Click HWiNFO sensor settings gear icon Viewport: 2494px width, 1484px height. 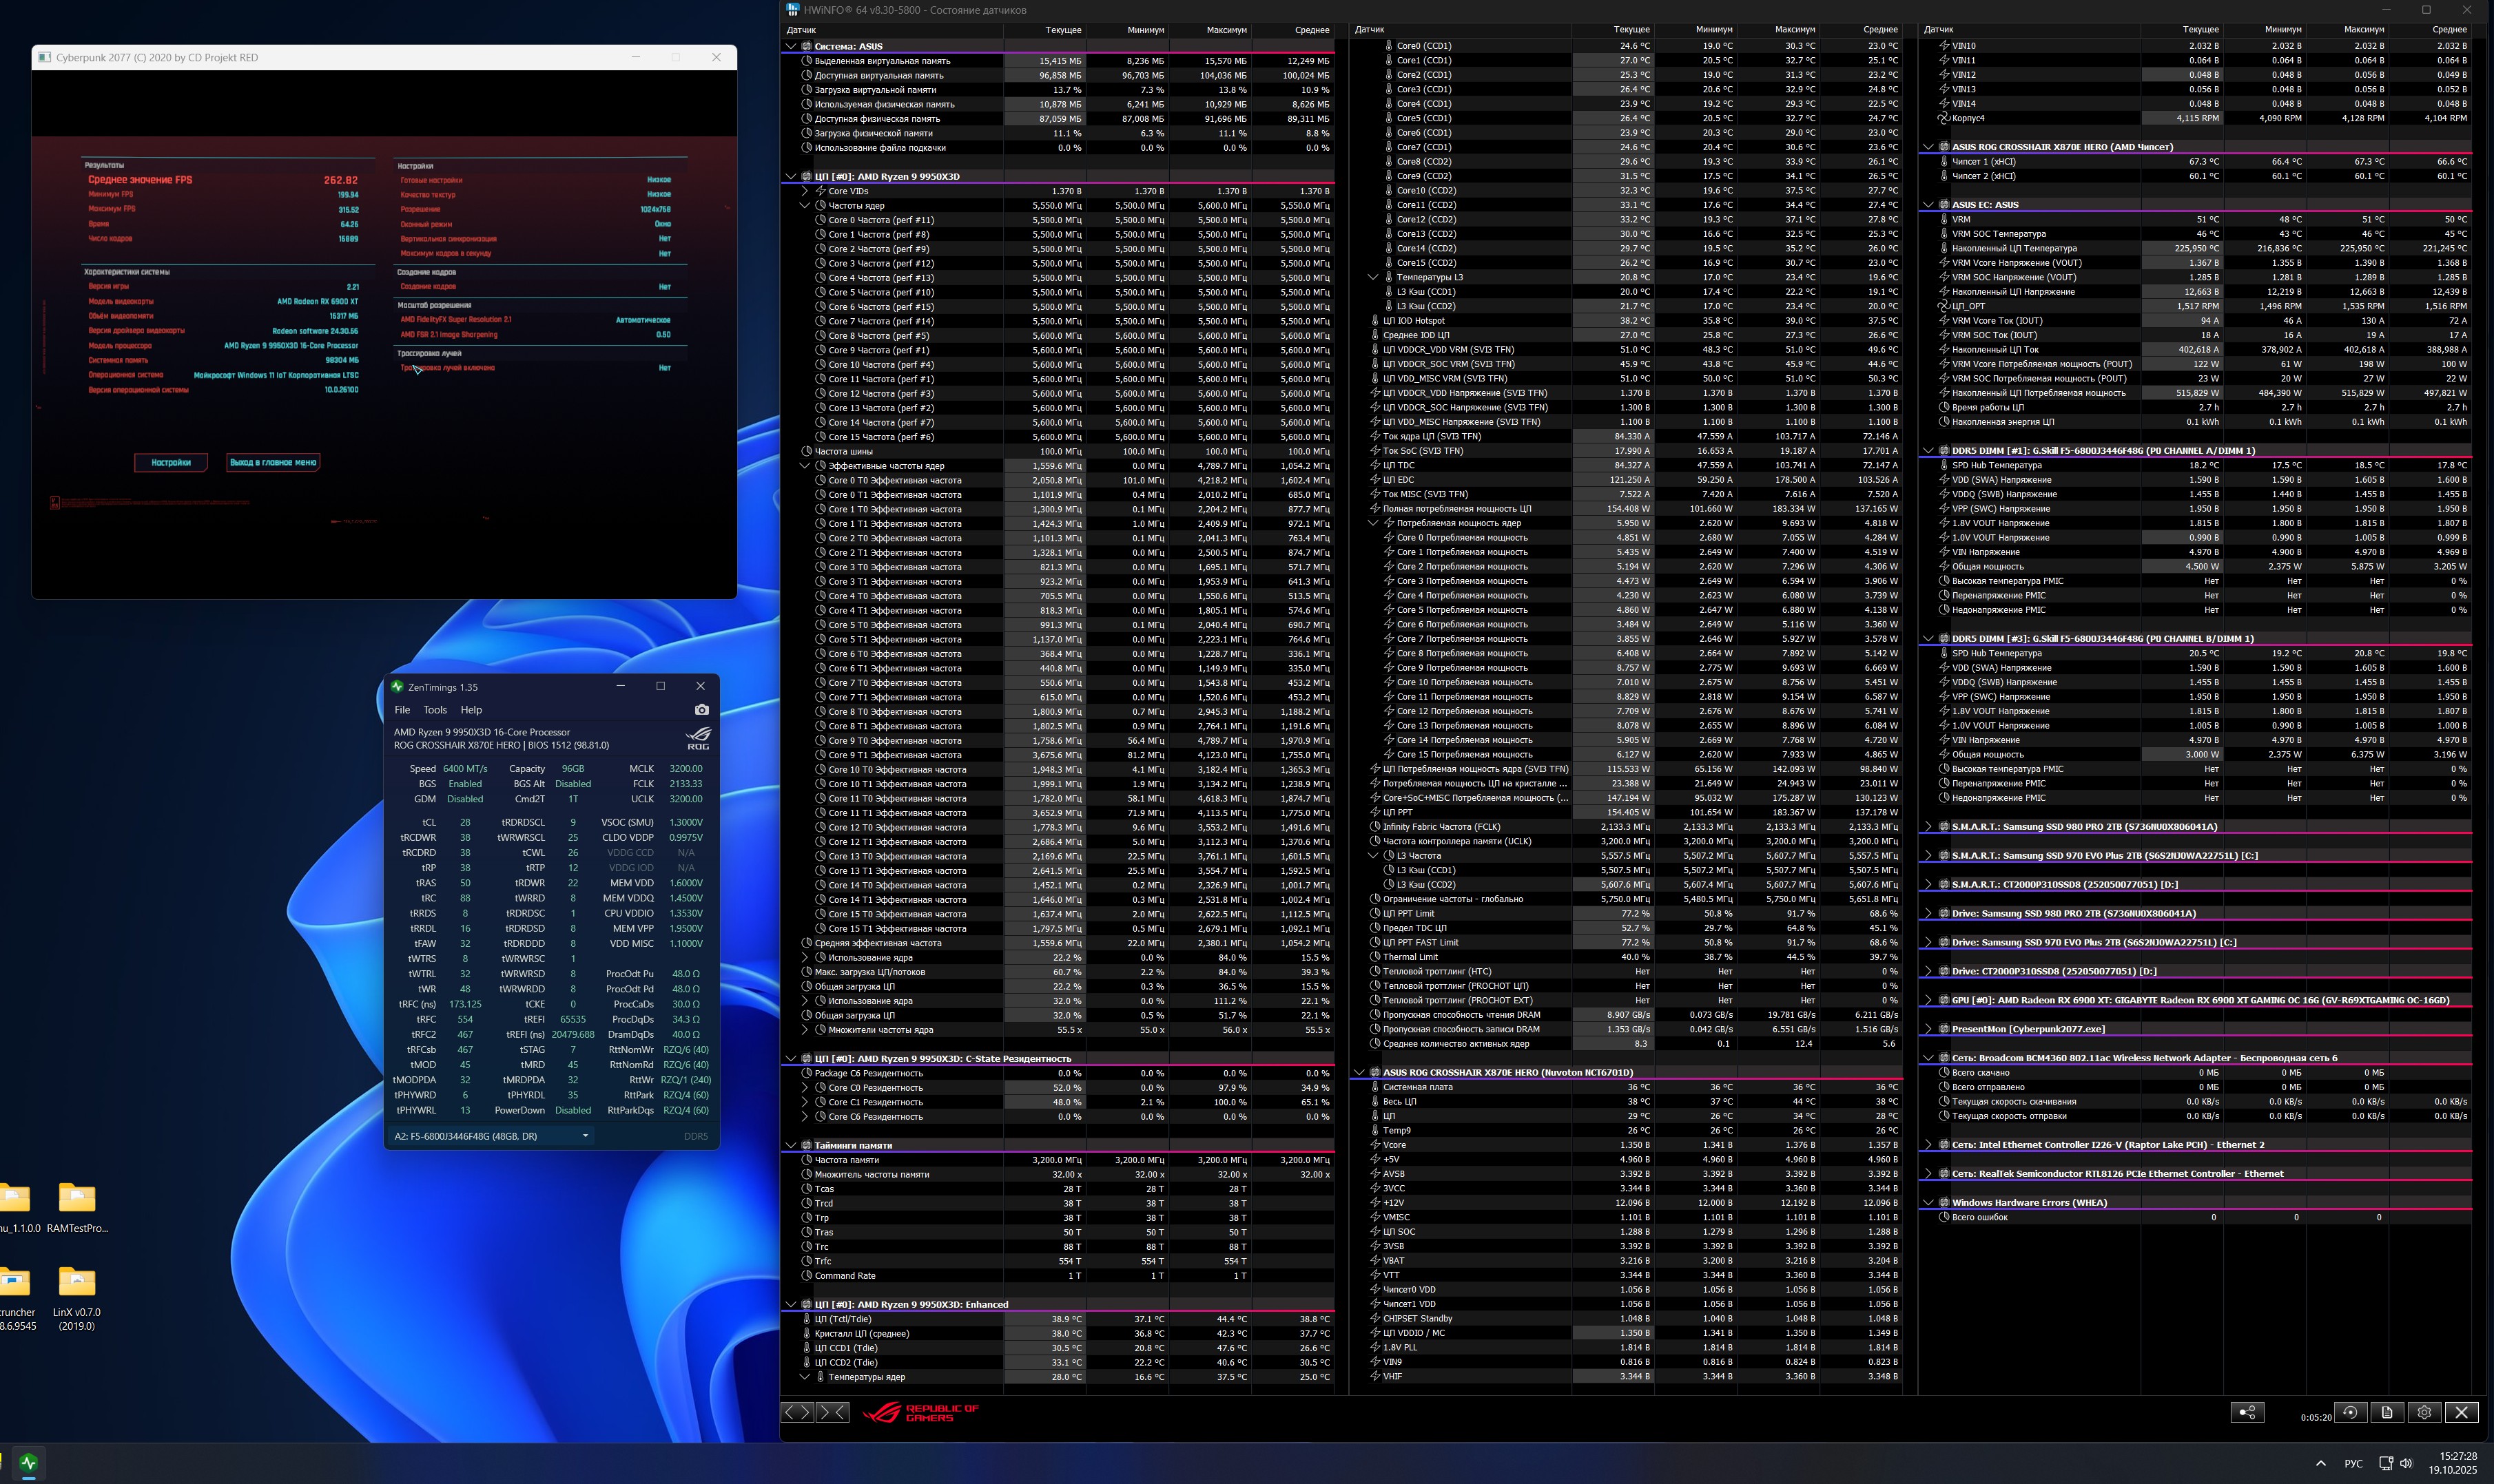(x=2424, y=1412)
